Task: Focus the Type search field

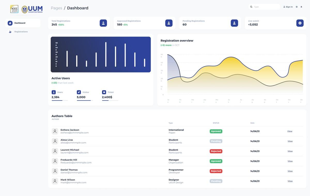Action: click(x=264, y=7)
